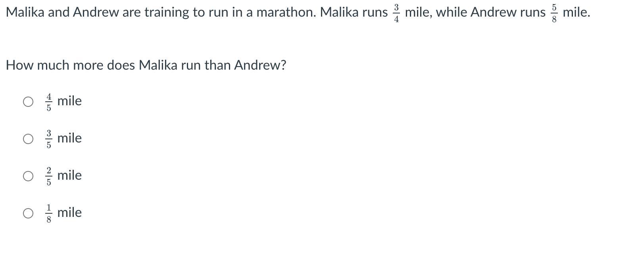Click the 4/5 fraction in first answer
The image size is (638, 262).
pos(49,102)
